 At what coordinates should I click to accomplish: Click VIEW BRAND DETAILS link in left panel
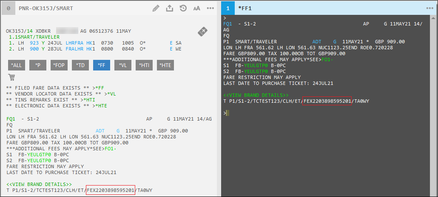(x=39, y=184)
